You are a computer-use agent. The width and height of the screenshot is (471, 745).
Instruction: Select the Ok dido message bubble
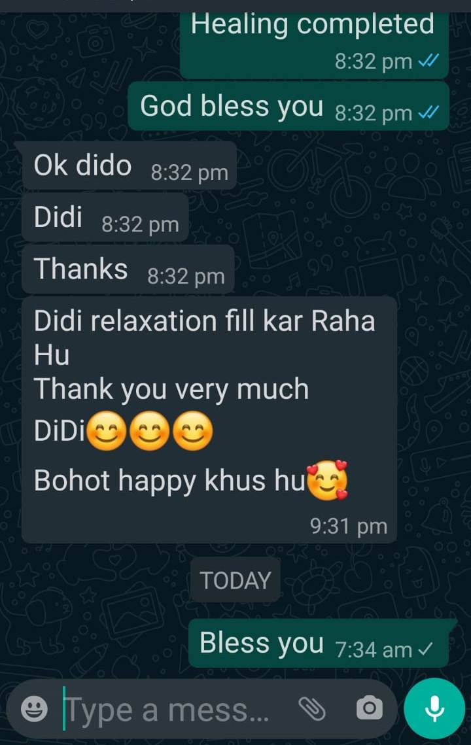[129, 165]
